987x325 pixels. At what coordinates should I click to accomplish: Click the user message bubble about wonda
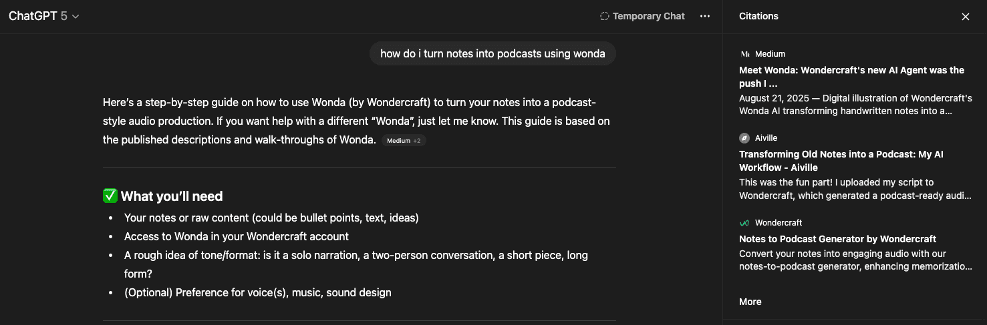492,54
